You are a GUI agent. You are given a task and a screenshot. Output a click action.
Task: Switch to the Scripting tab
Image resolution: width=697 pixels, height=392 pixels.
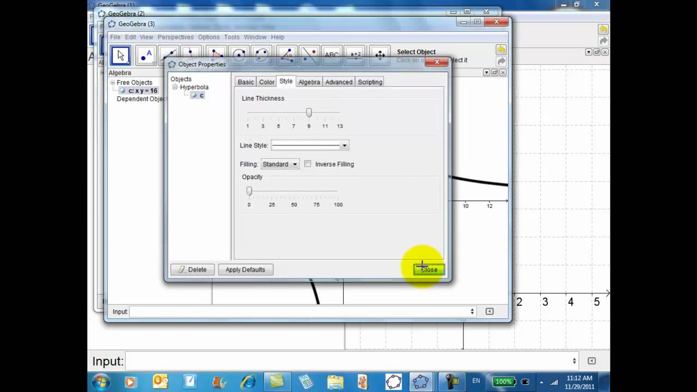tap(370, 82)
